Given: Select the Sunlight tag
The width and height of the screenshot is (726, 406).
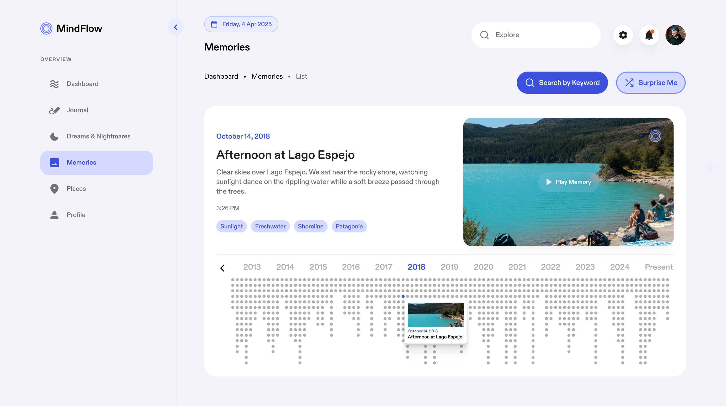Looking at the screenshot, I should point(231,226).
